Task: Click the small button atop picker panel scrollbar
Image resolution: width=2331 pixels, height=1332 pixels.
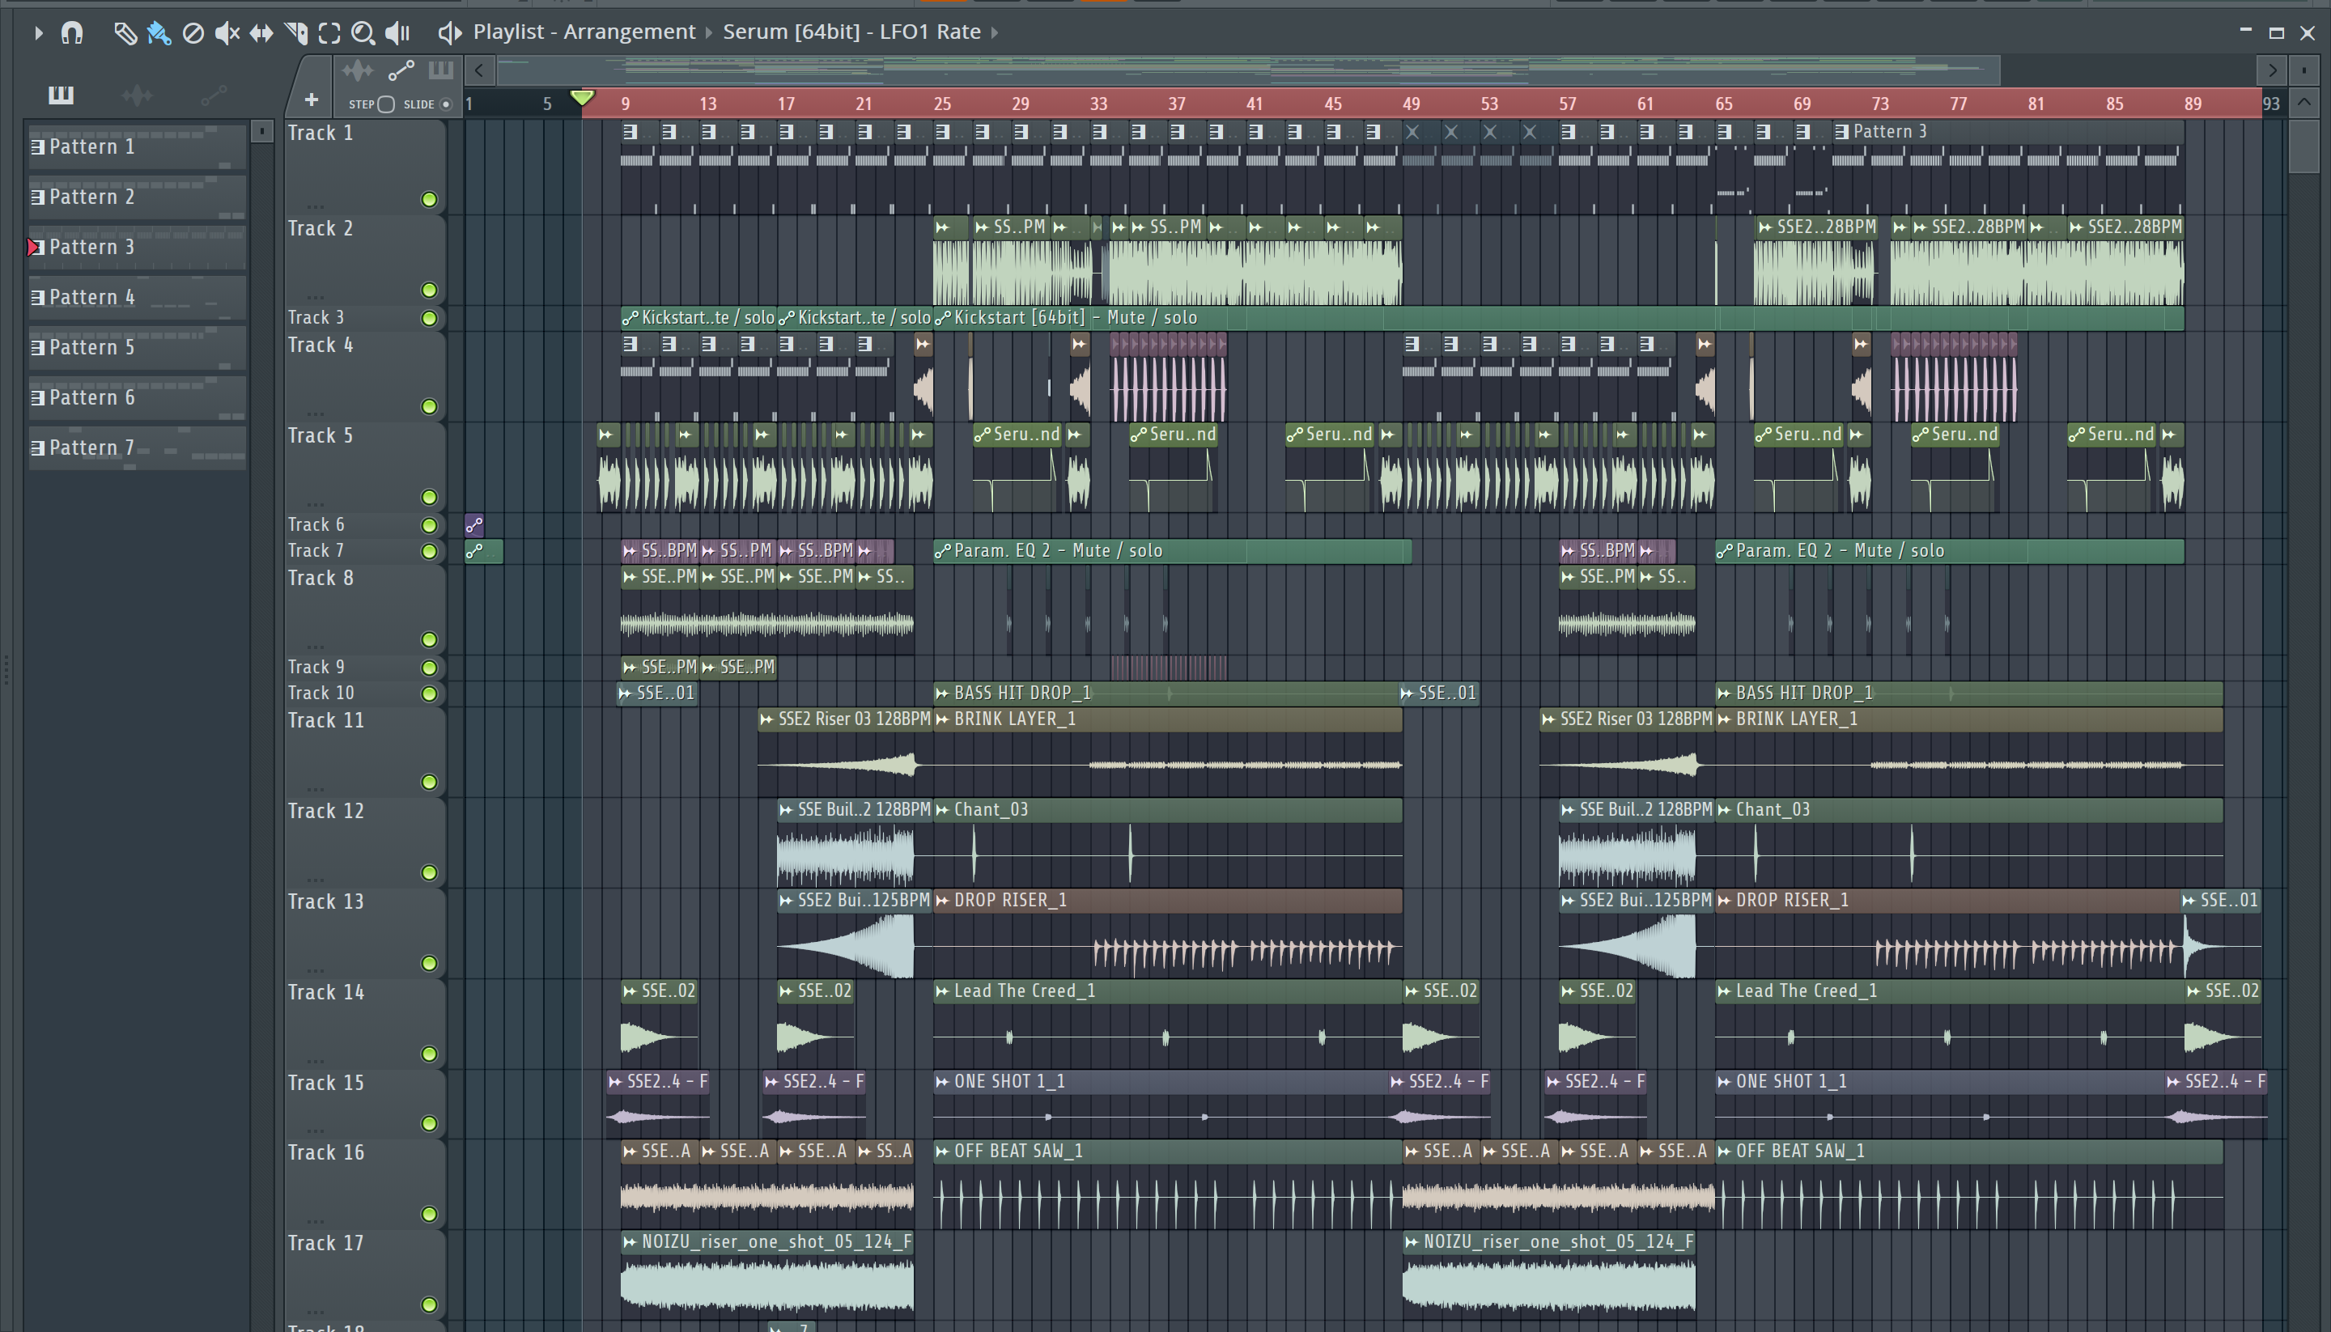Action: pyautogui.click(x=261, y=131)
